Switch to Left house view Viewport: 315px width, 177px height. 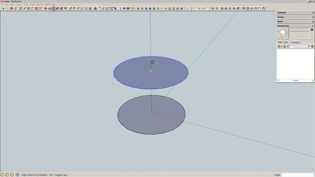(263, 8)
